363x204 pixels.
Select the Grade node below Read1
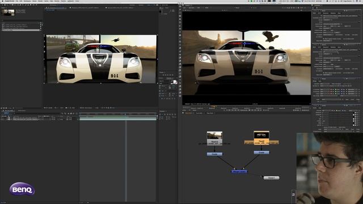214,154
